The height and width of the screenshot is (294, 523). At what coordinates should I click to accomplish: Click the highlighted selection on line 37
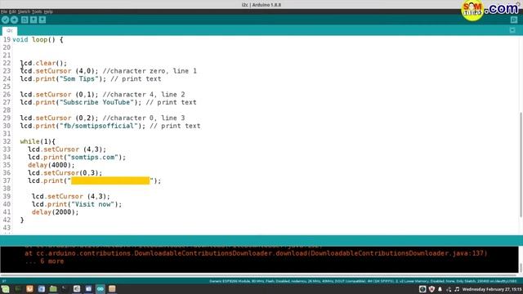point(110,180)
